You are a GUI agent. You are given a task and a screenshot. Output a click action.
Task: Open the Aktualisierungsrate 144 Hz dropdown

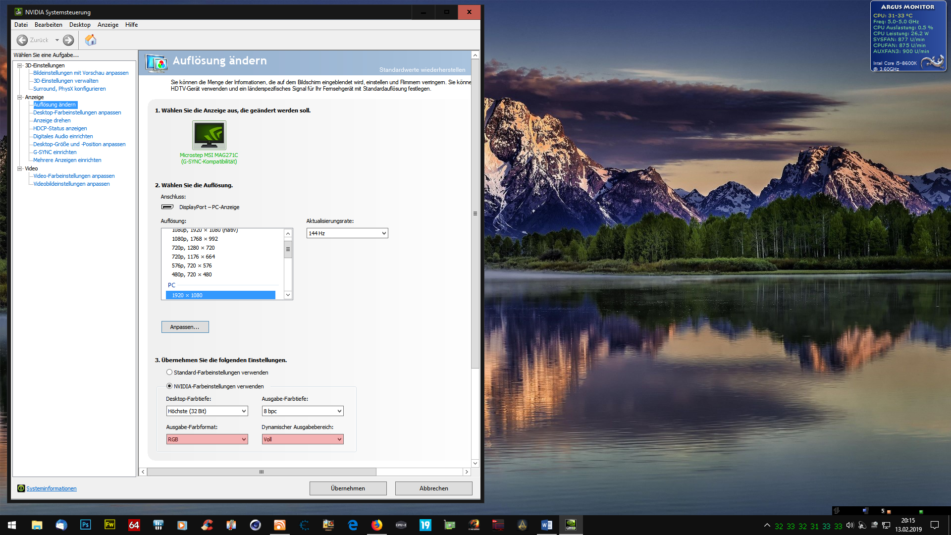(x=347, y=233)
